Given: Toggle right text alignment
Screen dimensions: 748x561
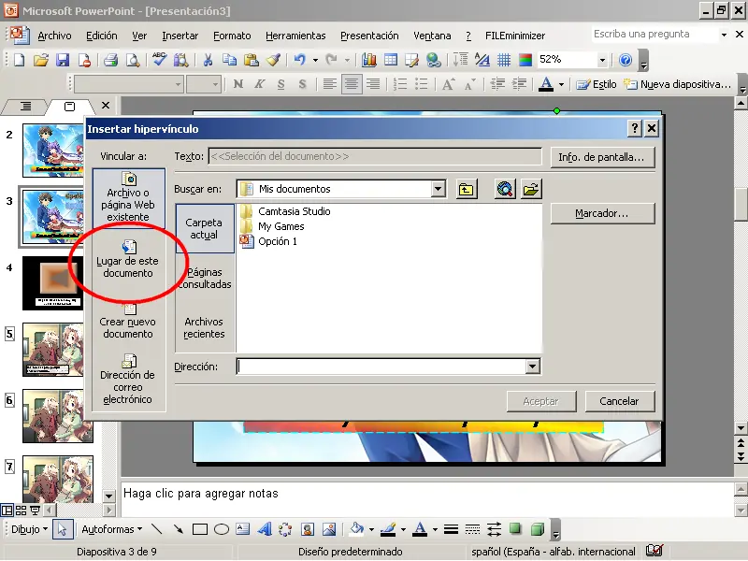Looking at the screenshot, I should click(373, 84).
